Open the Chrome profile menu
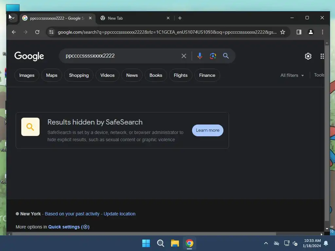The image size is (335, 251). coord(311,32)
